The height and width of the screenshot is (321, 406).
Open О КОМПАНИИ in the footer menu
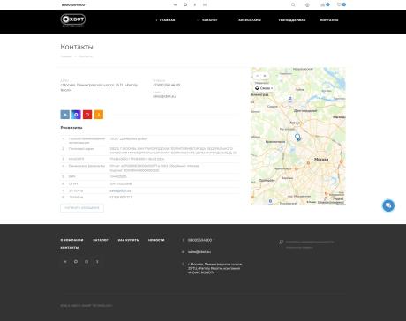[71, 240]
